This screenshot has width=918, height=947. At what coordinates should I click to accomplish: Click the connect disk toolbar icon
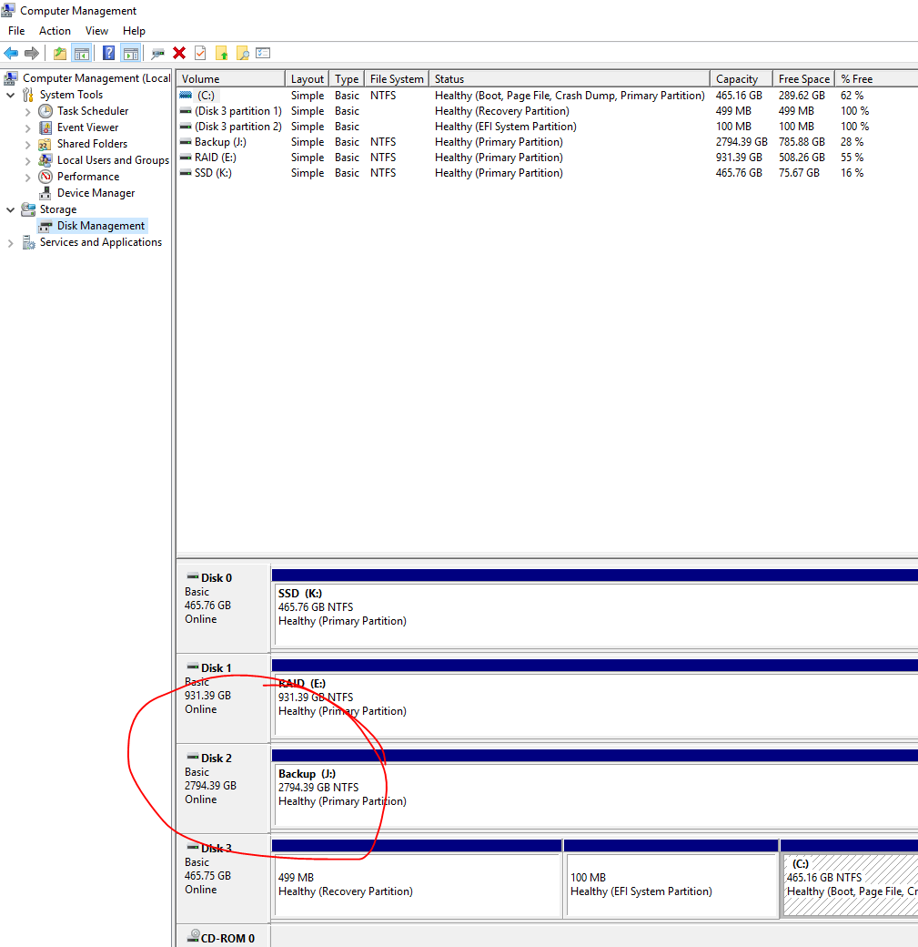click(157, 54)
